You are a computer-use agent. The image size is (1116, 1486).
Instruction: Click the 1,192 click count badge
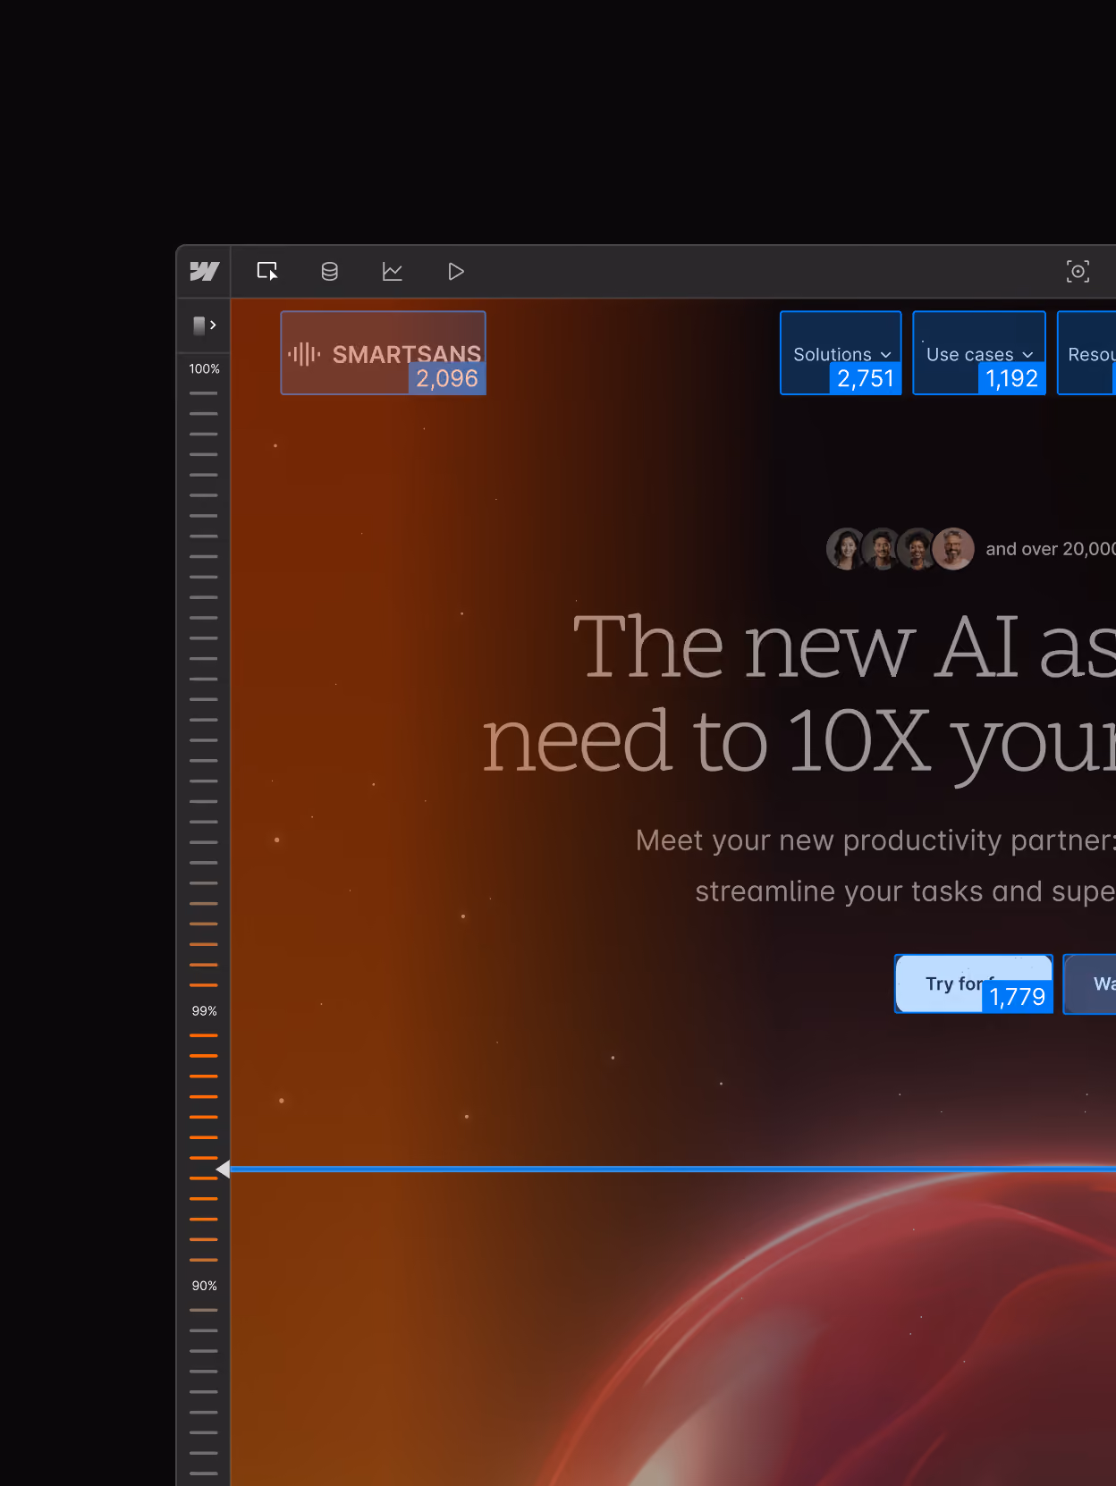(x=1012, y=378)
